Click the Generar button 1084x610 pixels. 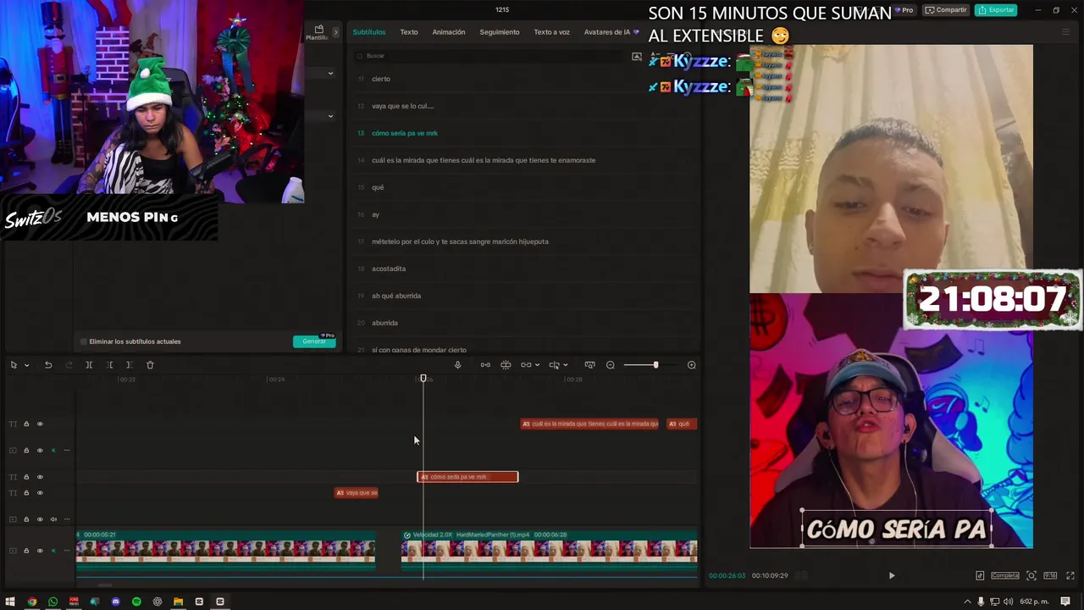click(x=314, y=341)
